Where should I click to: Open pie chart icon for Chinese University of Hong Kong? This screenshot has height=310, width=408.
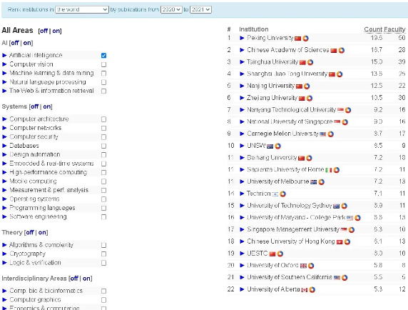click(347, 242)
